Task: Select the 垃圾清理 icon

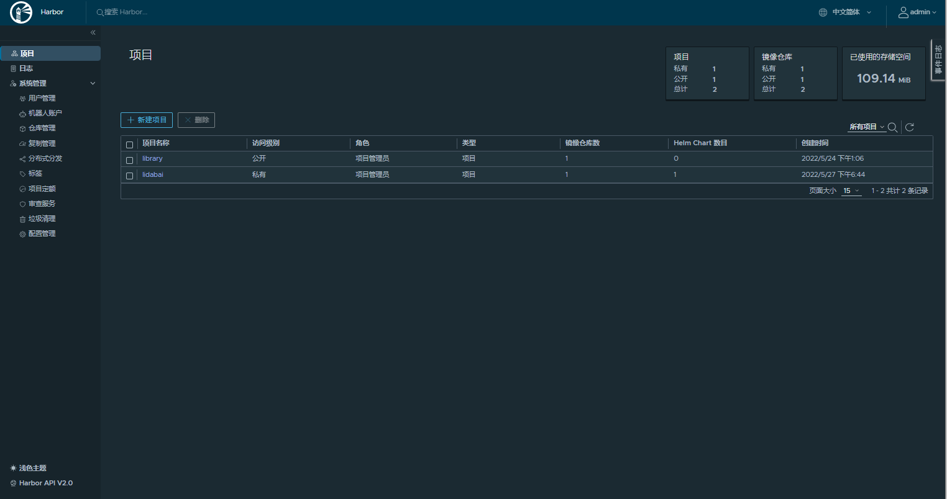Action: coord(21,218)
